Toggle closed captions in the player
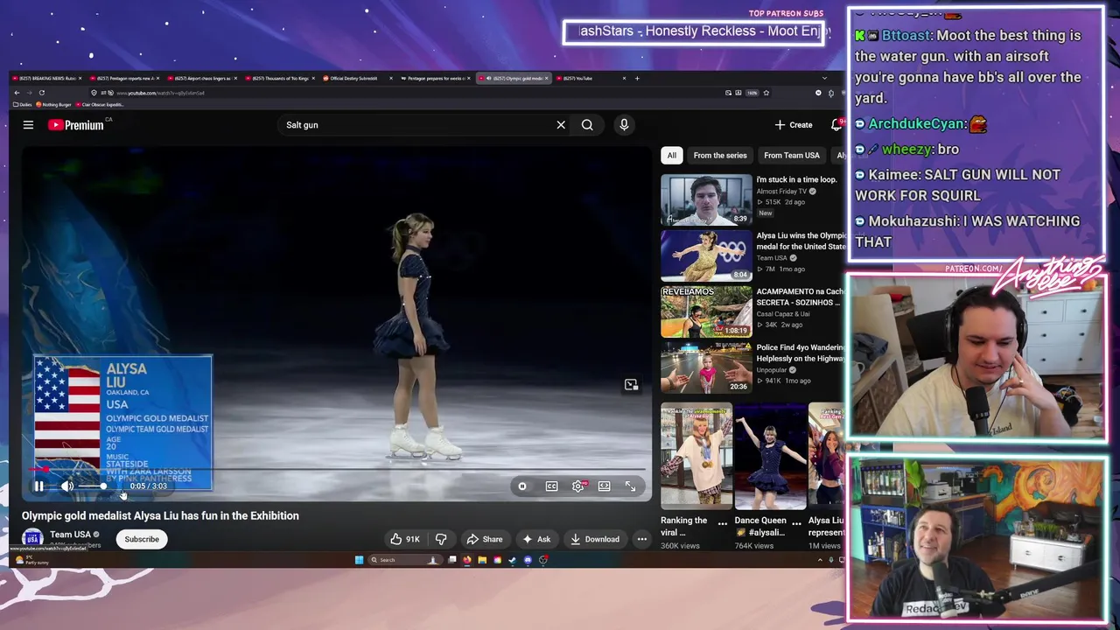 point(551,486)
